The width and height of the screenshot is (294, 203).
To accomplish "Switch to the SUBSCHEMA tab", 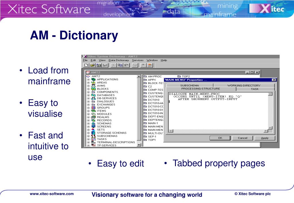I will 190,85.
